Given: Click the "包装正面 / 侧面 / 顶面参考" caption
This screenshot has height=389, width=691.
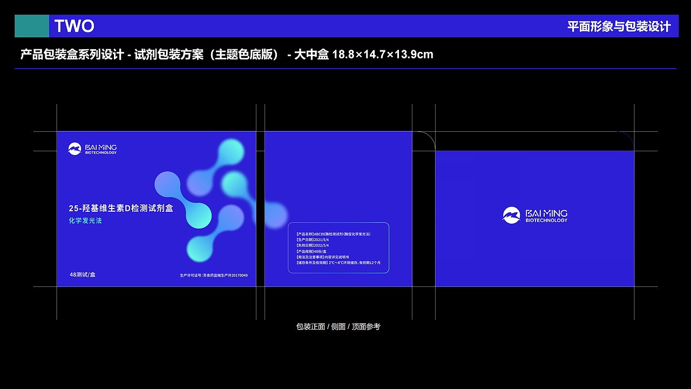Looking at the screenshot, I should 338,327.
